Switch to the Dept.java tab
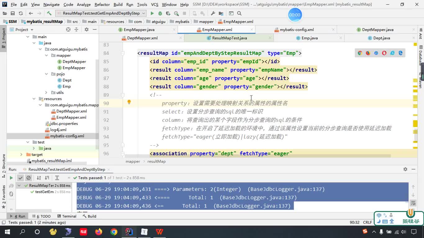The height and width of the screenshot is (238, 424). tap(381, 38)
